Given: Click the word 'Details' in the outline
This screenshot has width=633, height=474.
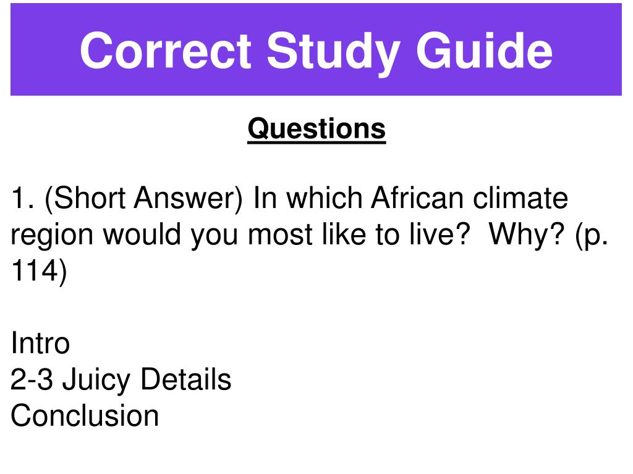Looking at the screenshot, I should tap(186, 380).
